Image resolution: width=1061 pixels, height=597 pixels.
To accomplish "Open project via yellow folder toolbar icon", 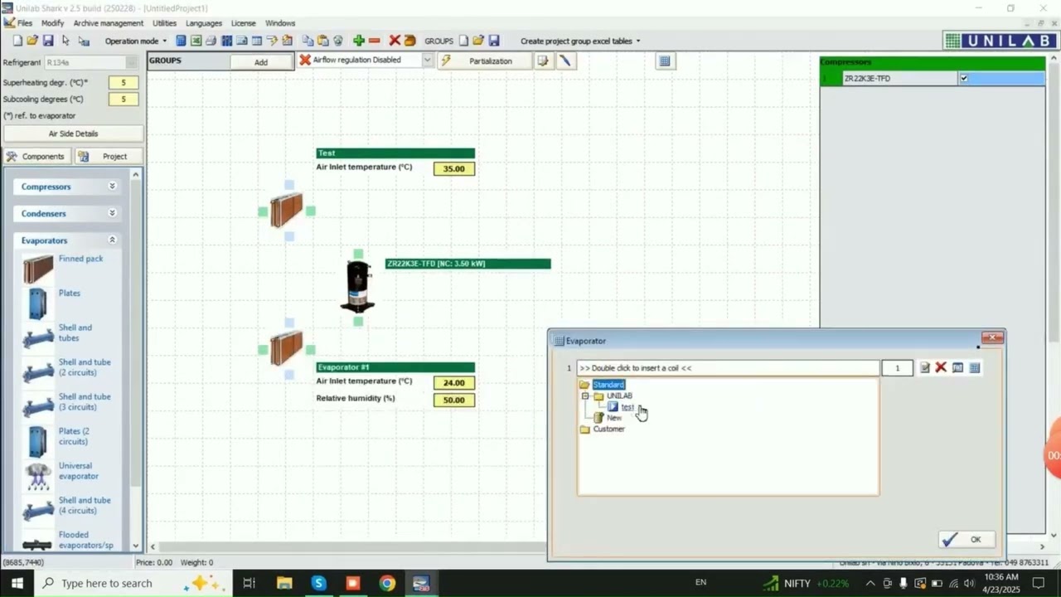I will [32, 41].
